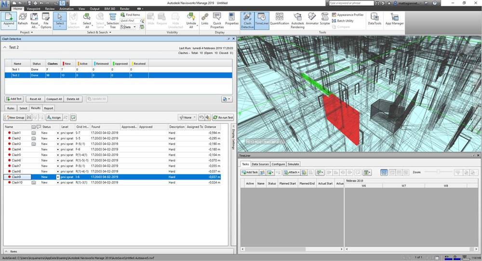Click the Compact All button
Viewport: 482px width, 261px height.
pyautogui.click(x=54, y=99)
